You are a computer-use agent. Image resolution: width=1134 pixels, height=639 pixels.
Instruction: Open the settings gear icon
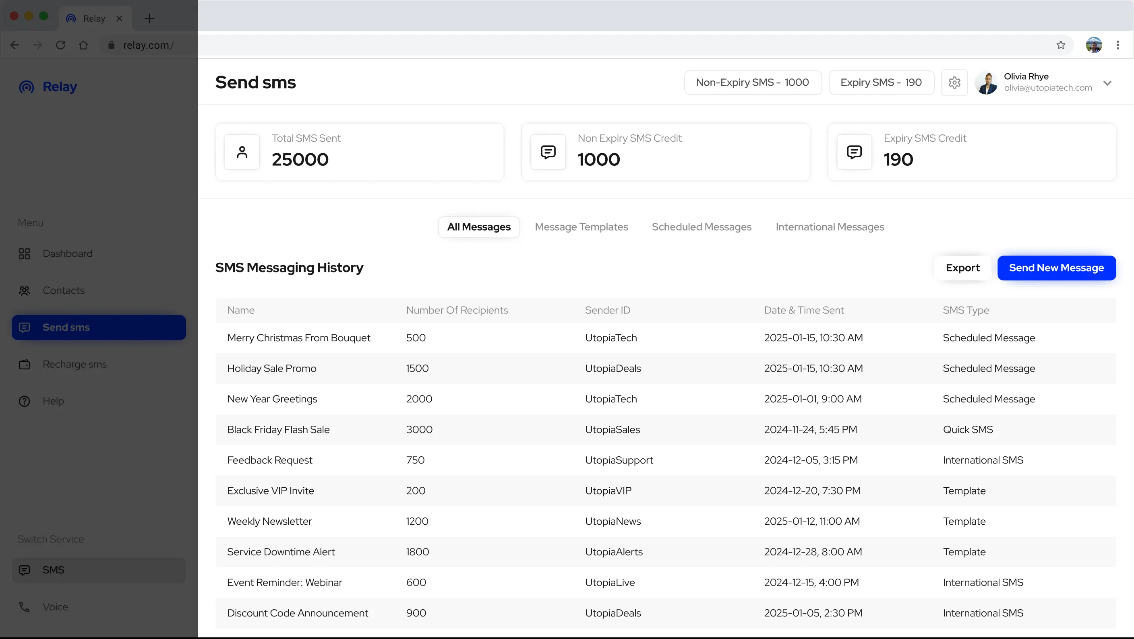tap(954, 82)
